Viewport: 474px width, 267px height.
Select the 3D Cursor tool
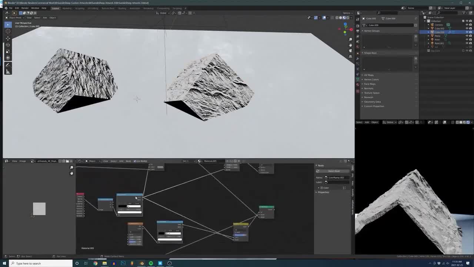click(8, 32)
